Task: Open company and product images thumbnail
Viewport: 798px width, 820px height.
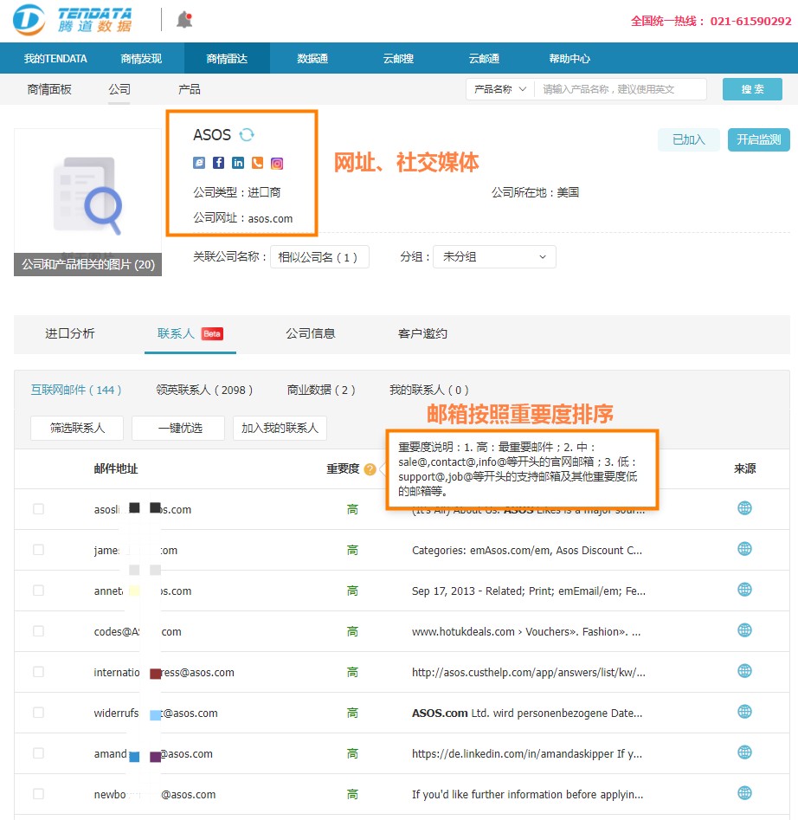Action: click(87, 203)
